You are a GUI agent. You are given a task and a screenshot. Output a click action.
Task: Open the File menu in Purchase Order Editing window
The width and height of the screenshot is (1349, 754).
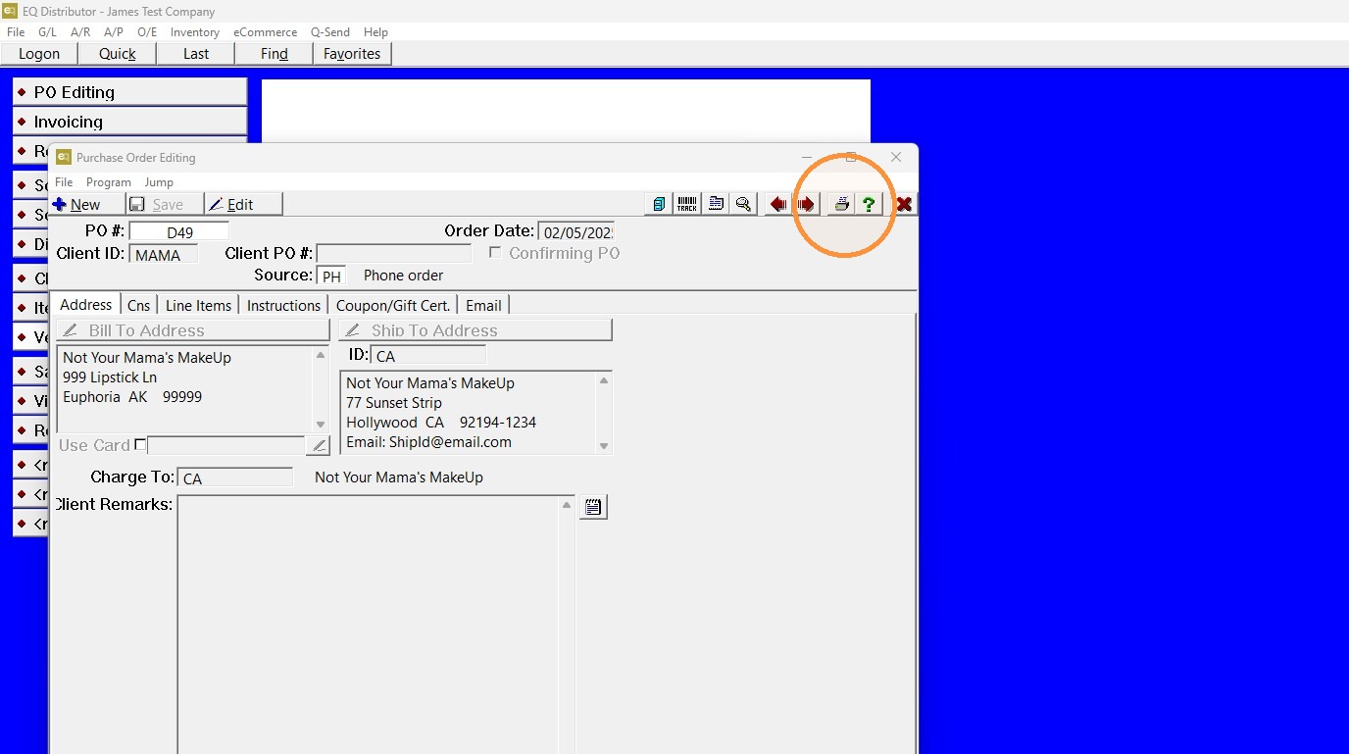[64, 182]
